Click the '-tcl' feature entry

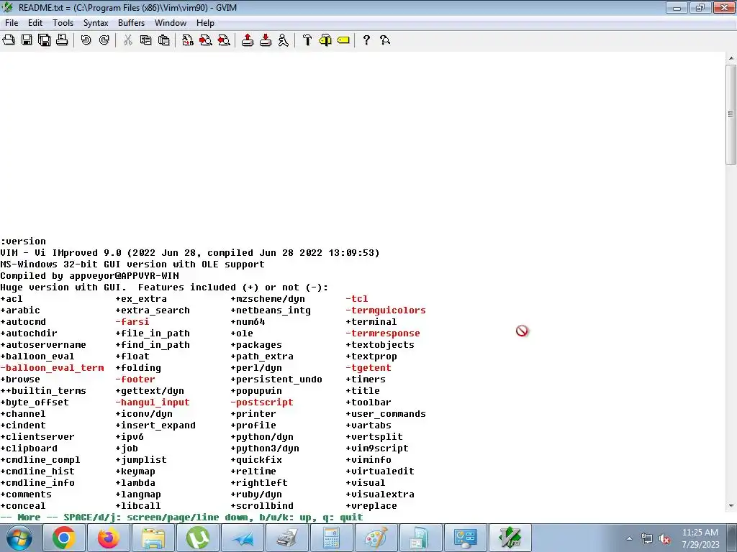tap(357, 299)
